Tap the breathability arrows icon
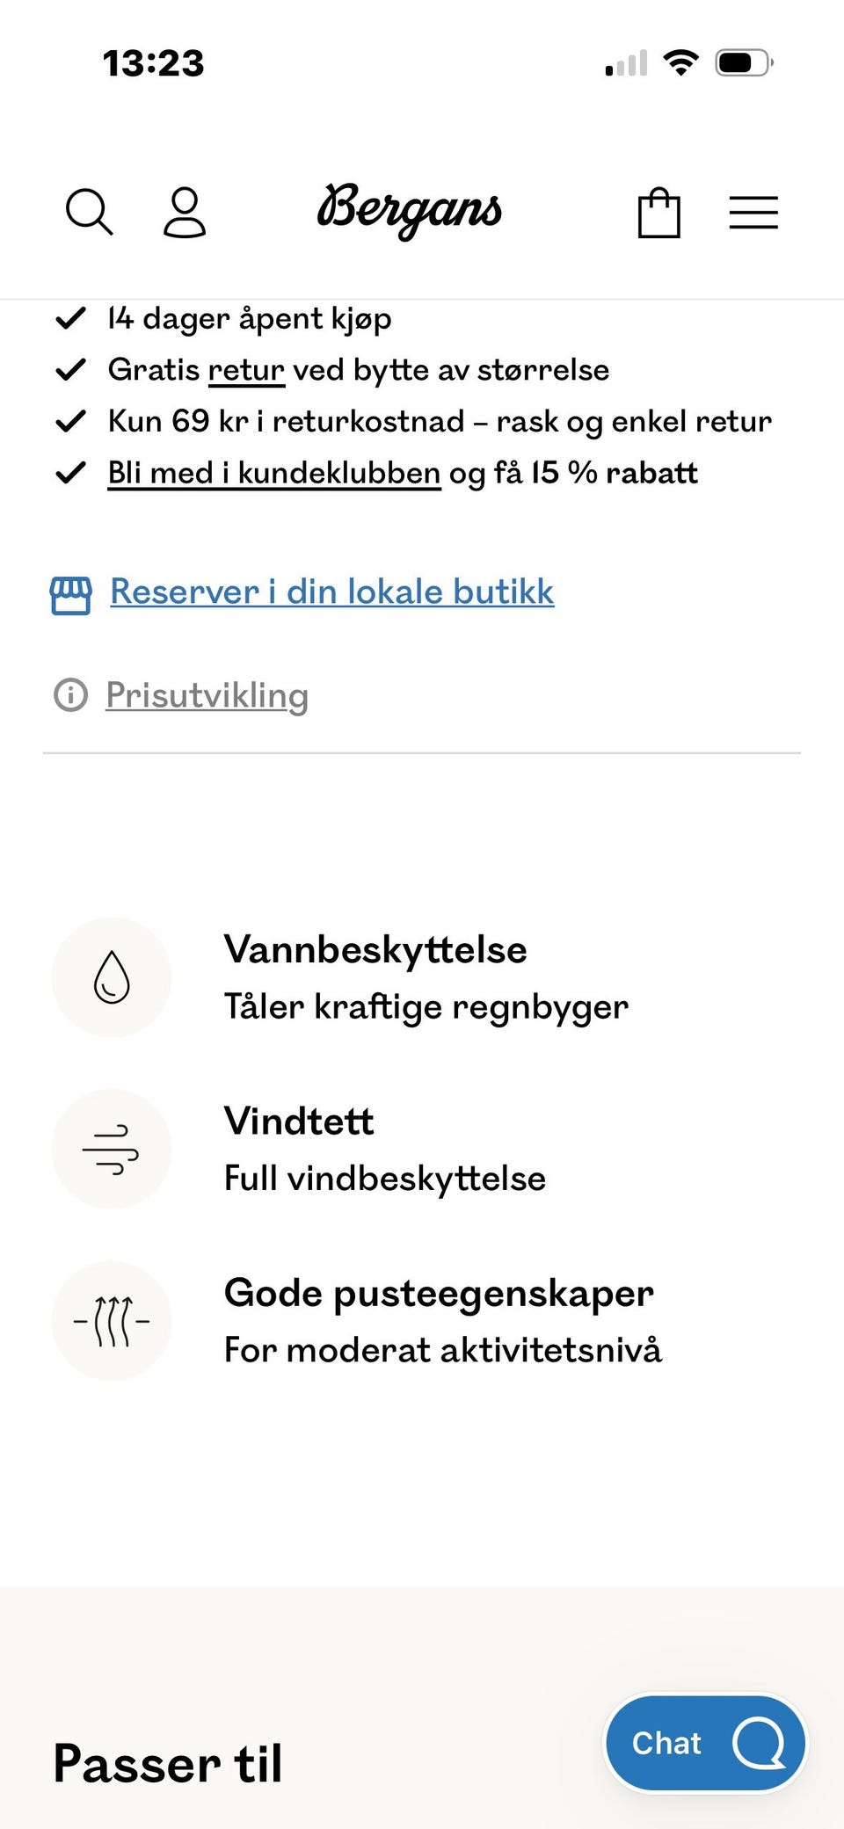This screenshot has height=1829, width=844. [111, 1320]
